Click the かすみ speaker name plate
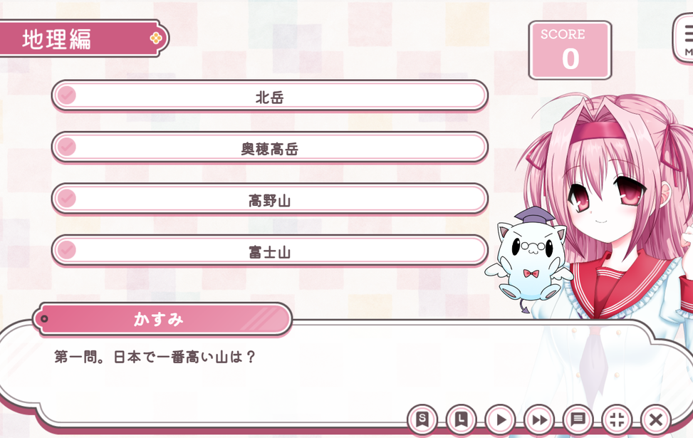Image resolution: width=693 pixels, height=438 pixels. point(162,318)
